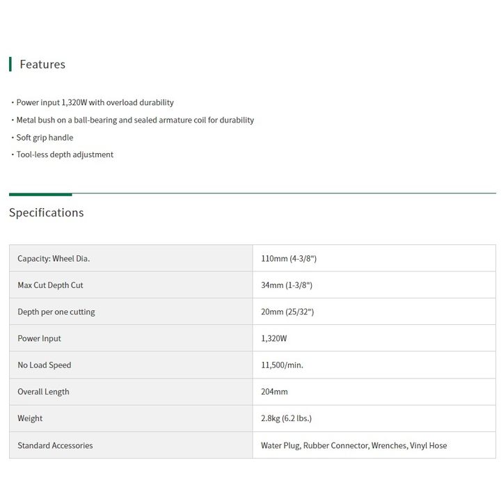Click the 'Standard Accessories' row label
The height and width of the screenshot is (501, 501).
[x=55, y=445]
